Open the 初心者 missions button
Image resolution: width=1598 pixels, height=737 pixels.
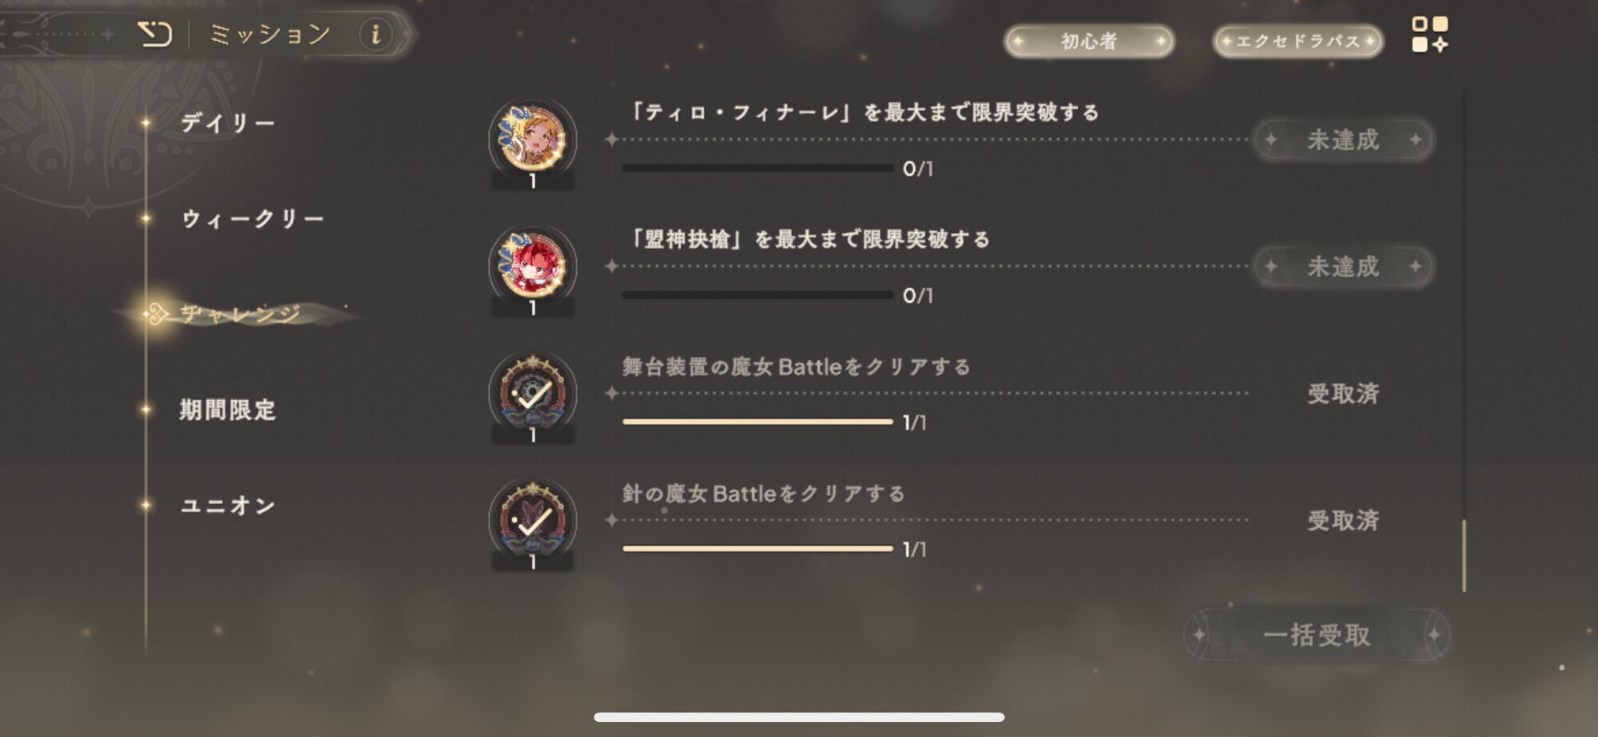[1089, 41]
